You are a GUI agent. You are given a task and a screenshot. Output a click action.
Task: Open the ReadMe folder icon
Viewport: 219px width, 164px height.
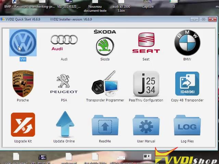tap(105, 125)
